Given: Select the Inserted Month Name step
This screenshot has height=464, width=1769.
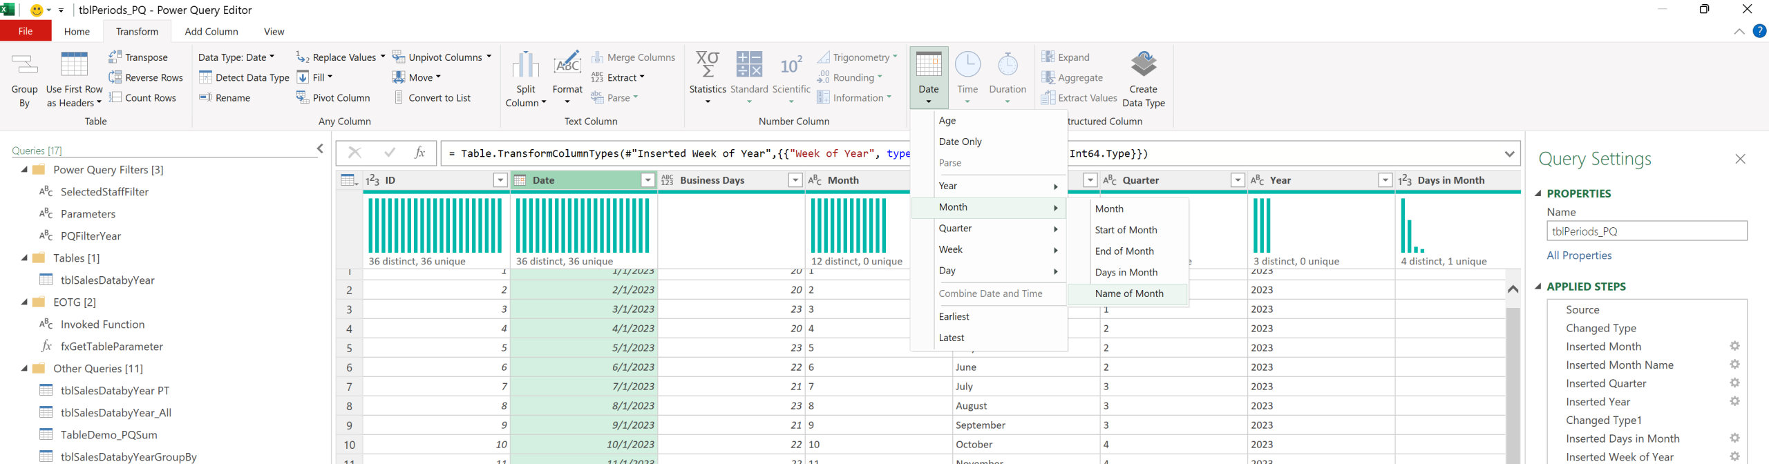Looking at the screenshot, I should pyautogui.click(x=1619, y=365).
